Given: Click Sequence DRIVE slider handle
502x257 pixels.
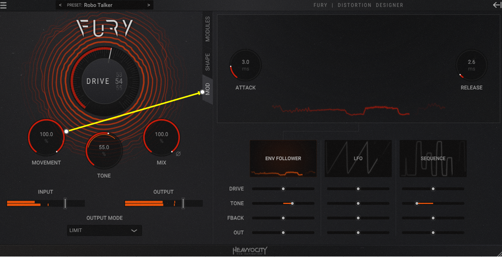Looking at the screenshot, I should coord(433,189).
